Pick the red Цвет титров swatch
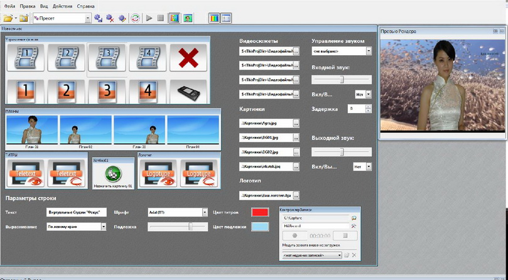The height and width of the screenshot is (280, 508). (x=260, y=212)
